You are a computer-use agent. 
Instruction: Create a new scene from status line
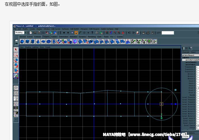(x=31, y=33)
